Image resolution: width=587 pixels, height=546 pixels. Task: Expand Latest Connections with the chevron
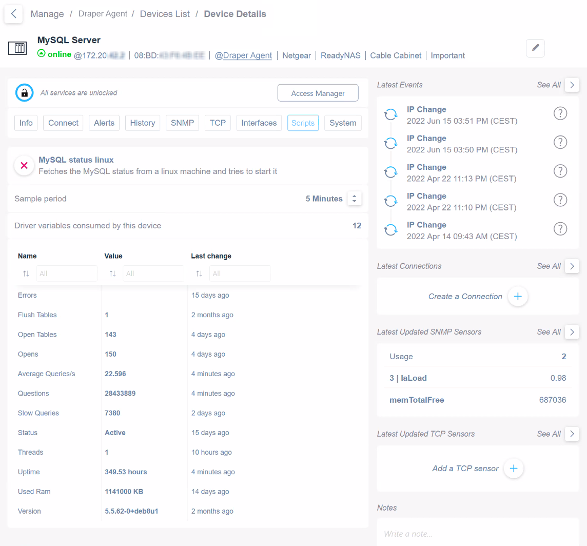click(572, 266)
